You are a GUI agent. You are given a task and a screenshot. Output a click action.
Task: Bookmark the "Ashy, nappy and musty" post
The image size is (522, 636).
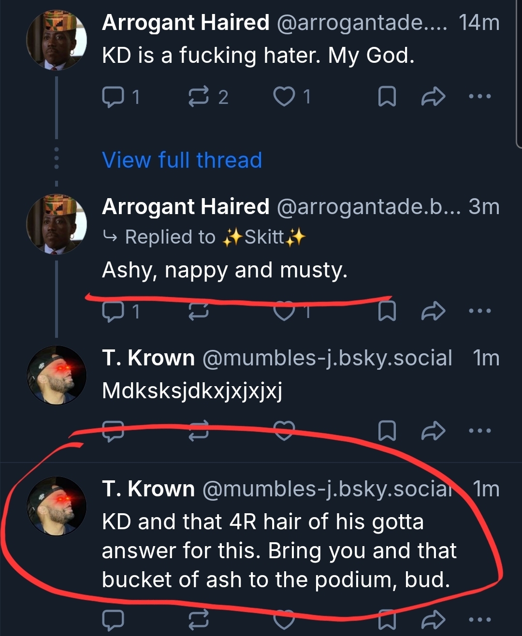(387, 311)
